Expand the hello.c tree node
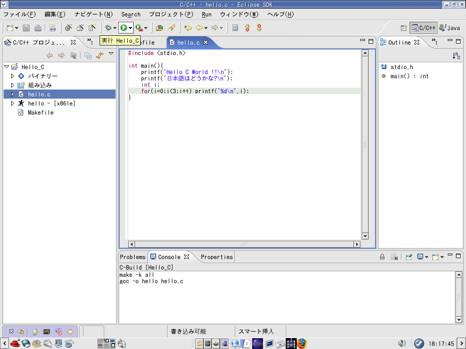Screen dimensions: 466x349 click(x=12, y=95)
